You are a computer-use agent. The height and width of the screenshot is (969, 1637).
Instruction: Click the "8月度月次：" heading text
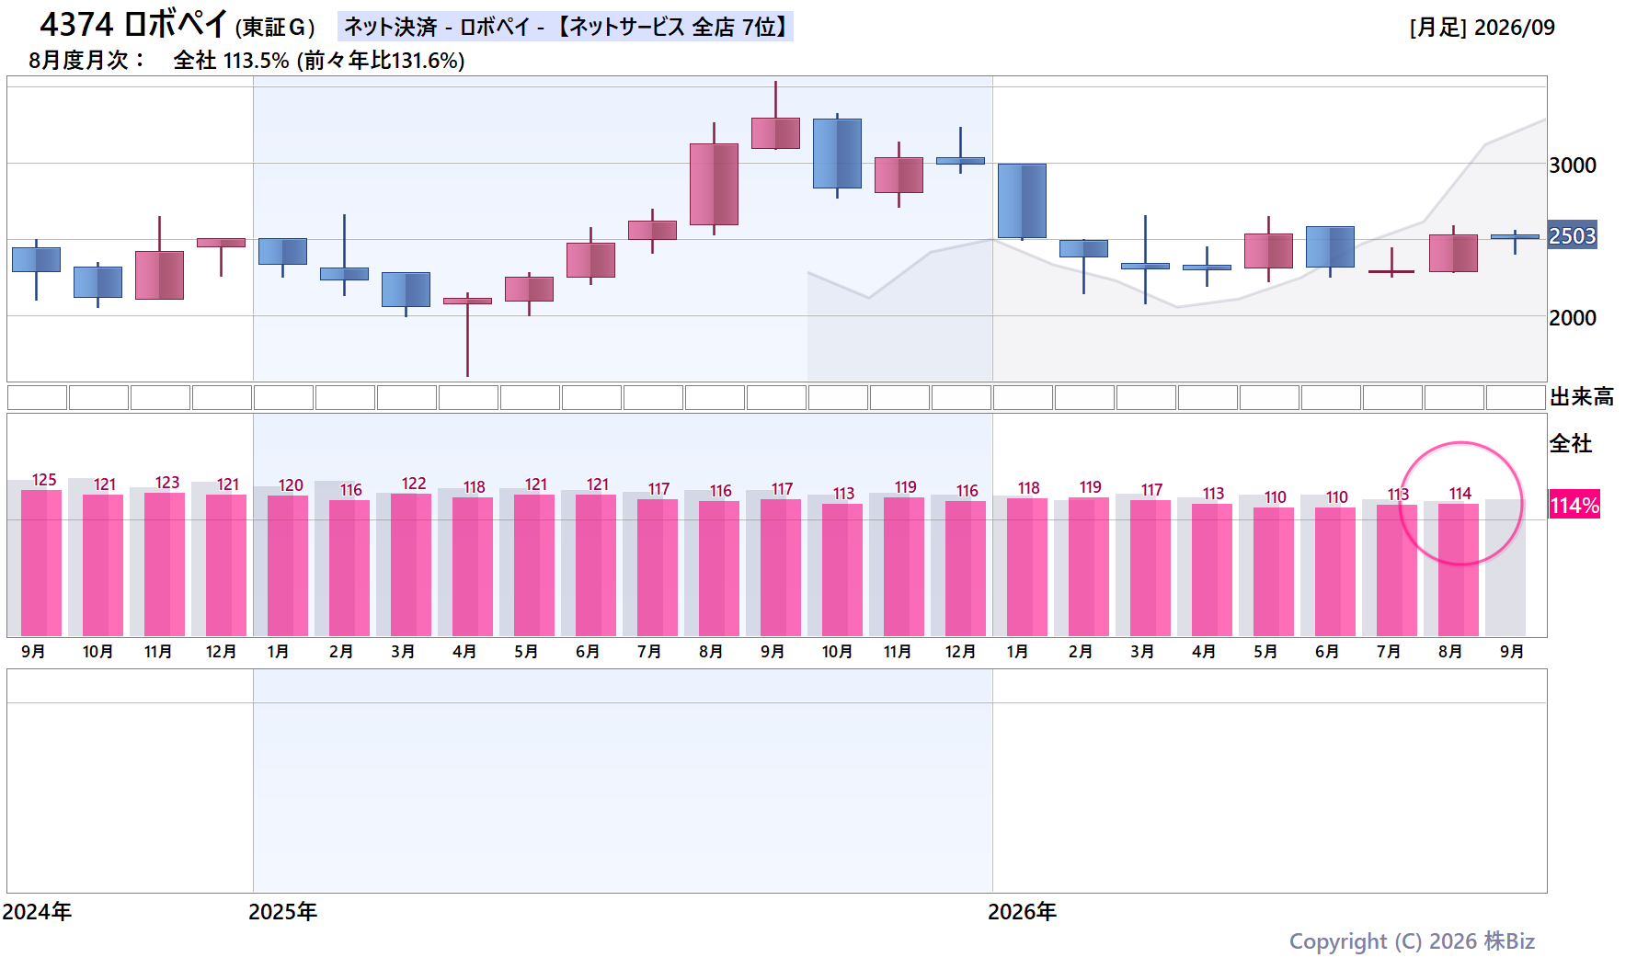87,61
